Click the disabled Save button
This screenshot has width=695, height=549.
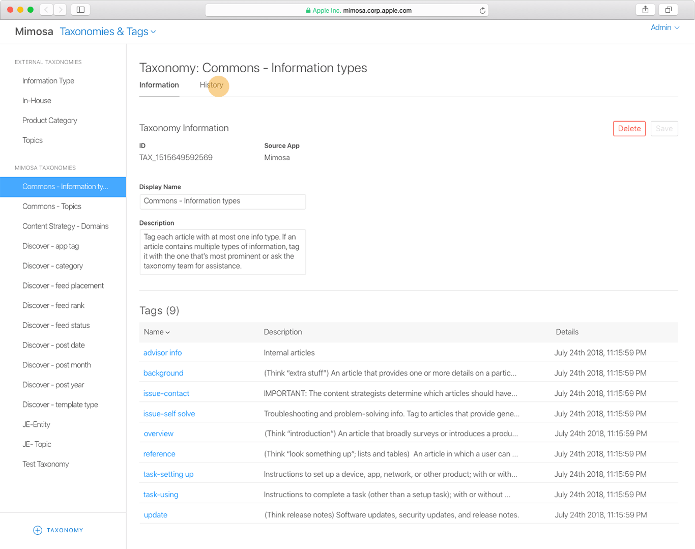pyautogui.click(x=664, y=129)
